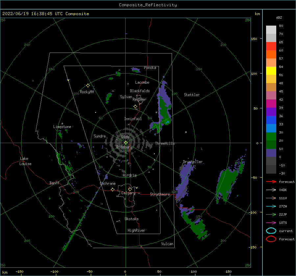Select the Calgary city label
This screenshot has width=296, height=276.
pyautogui.click(x=128, y=193)
